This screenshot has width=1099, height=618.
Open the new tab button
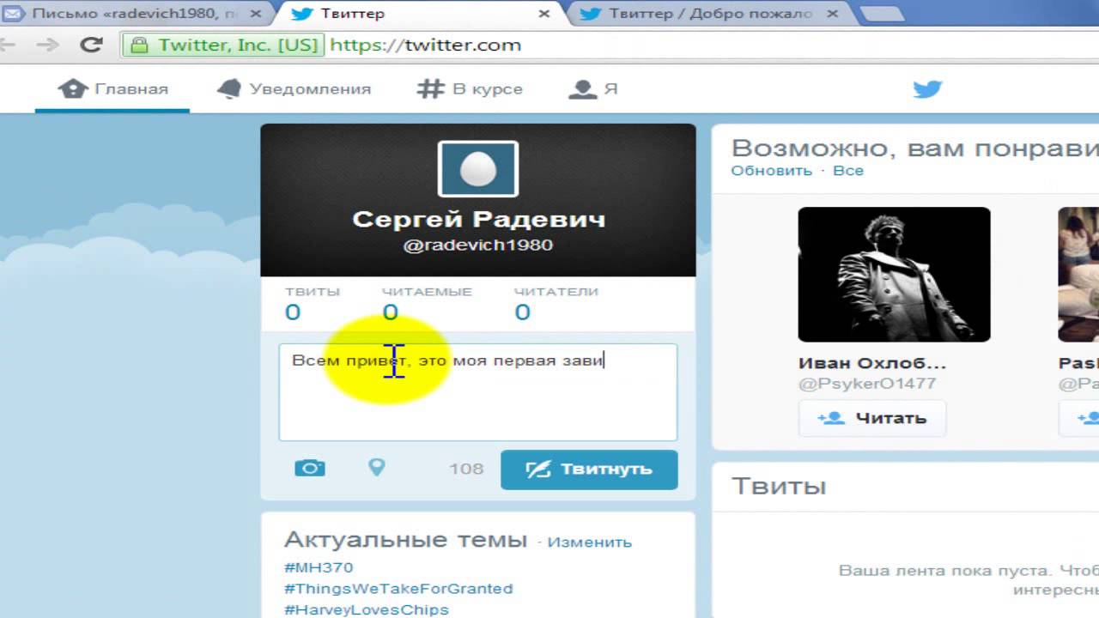(881, 14)
